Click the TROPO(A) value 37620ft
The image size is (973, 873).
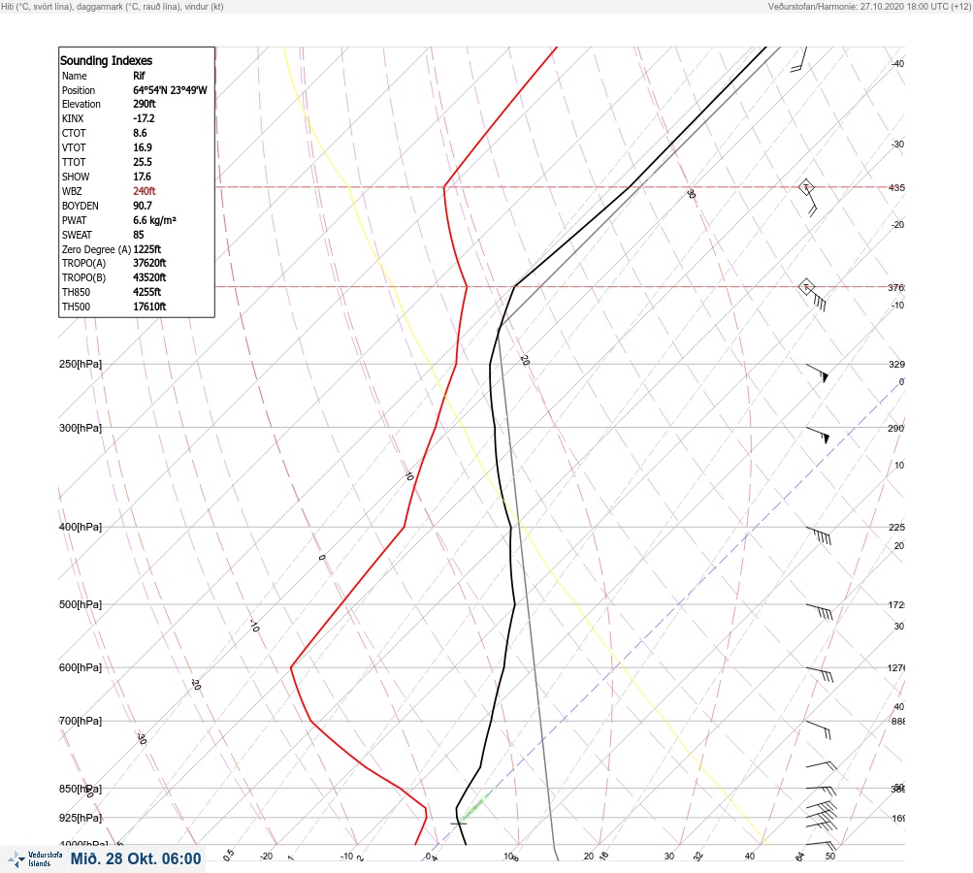(x=149, y=263)
